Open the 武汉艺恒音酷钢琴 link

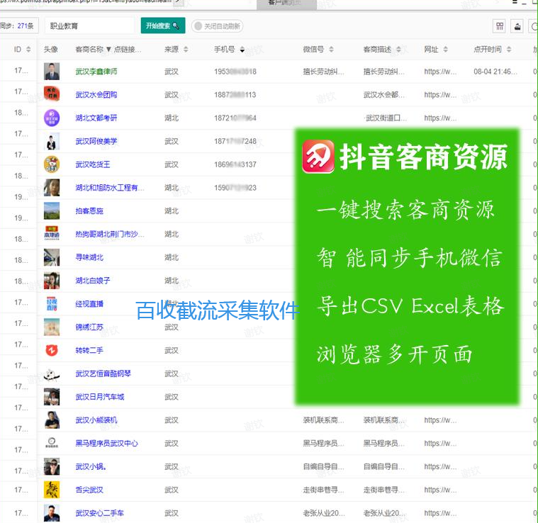point(103,373)
